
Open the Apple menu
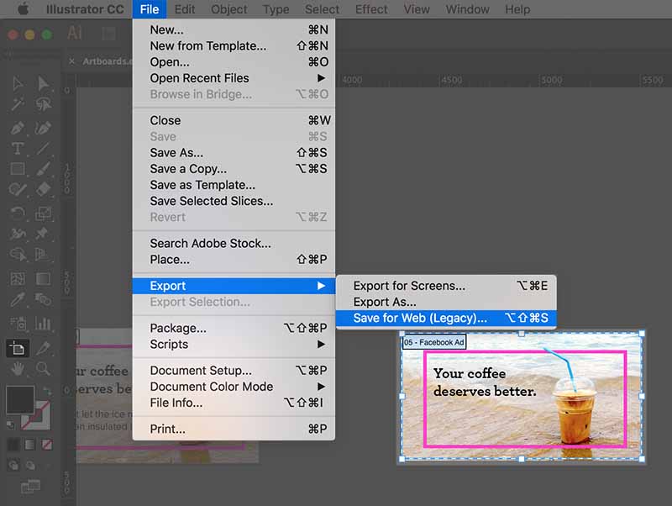(23, 9)
